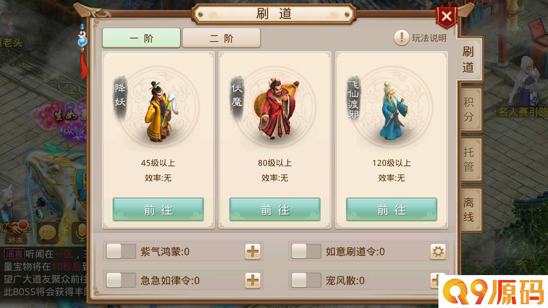The width and height of the screenshot is (548, 308).
Task: Enable the 紫气鸿蒙 switch
Action: (121, 252)
